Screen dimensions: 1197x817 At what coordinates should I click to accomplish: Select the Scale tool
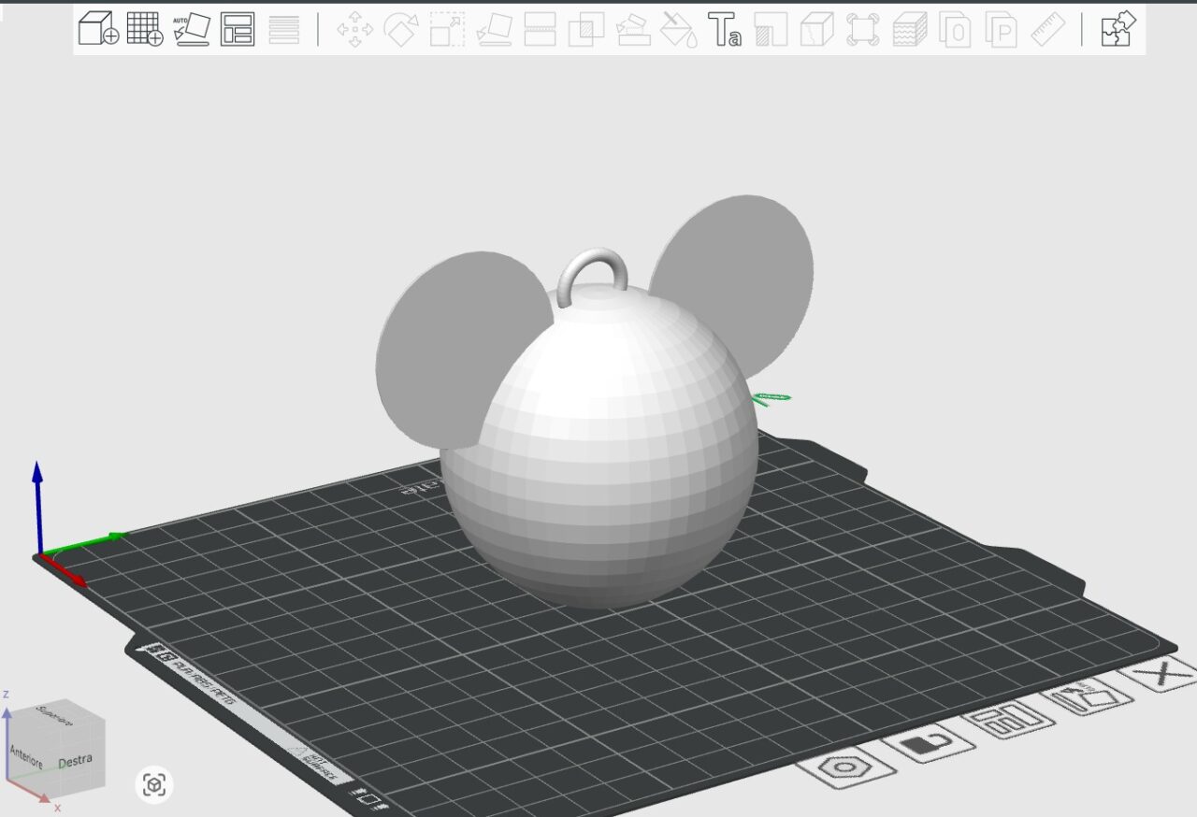click(x=447, y=29)
